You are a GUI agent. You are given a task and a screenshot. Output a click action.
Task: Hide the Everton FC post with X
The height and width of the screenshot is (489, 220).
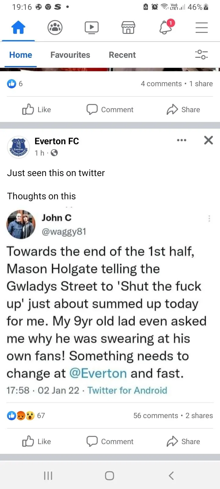(208, 140)
